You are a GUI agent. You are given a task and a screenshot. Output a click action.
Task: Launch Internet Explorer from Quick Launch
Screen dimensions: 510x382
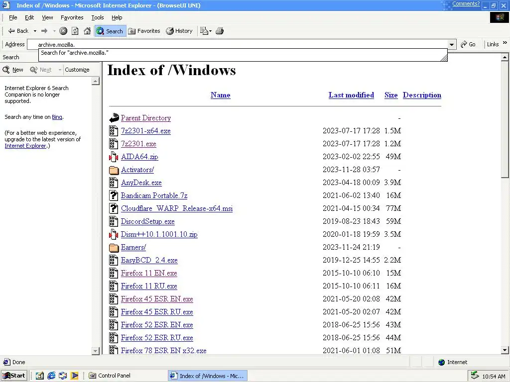(51, 376)
